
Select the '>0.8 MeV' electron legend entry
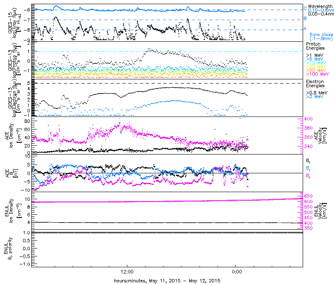[x=317, y=93]
